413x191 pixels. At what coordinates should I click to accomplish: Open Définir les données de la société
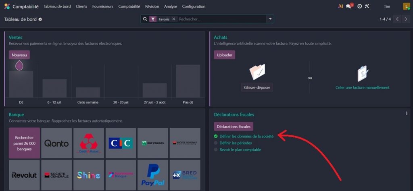click(246, 136)
